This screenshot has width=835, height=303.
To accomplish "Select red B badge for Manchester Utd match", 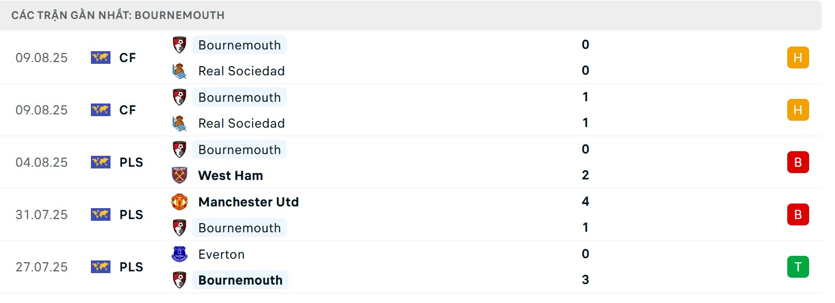I will click(798, 214).
